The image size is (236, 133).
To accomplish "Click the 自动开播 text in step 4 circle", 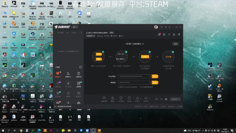I will coord(168,57).
